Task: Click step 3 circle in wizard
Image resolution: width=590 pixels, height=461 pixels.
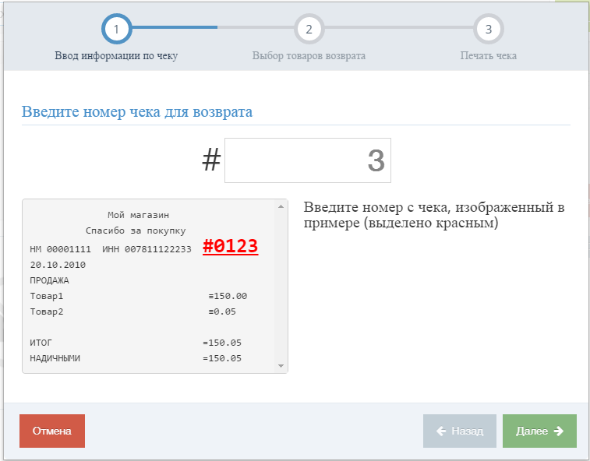Action: pyautogui.click(x=489, y=29)
